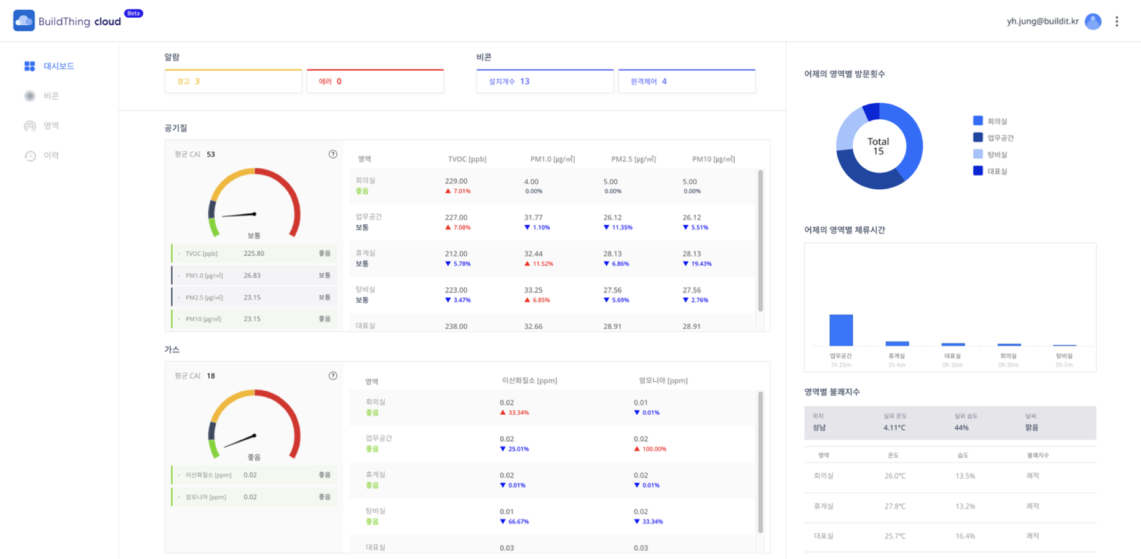The image size is (1141, 559).
Task: Click the gas table scrollbar
Action: coord(760,462)
